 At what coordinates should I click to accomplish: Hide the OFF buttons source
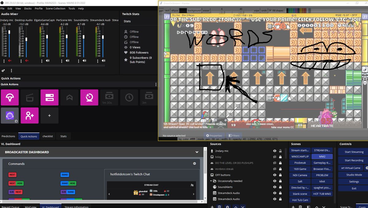point(275,175)
